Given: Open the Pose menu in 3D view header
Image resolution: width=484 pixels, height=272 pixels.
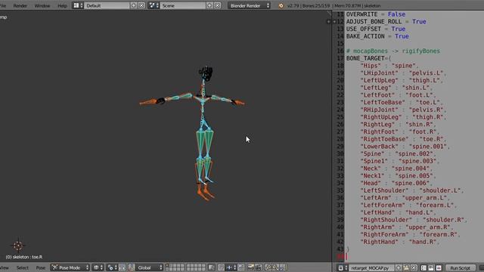Looking at the screenshot, I should [x=40, y=267].
